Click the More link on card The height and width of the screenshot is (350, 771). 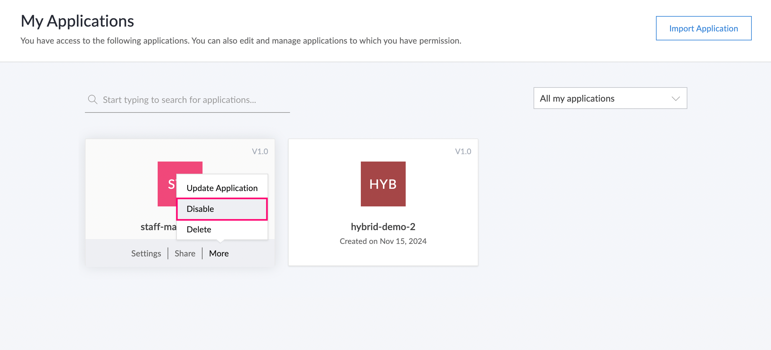pos(219,254)
